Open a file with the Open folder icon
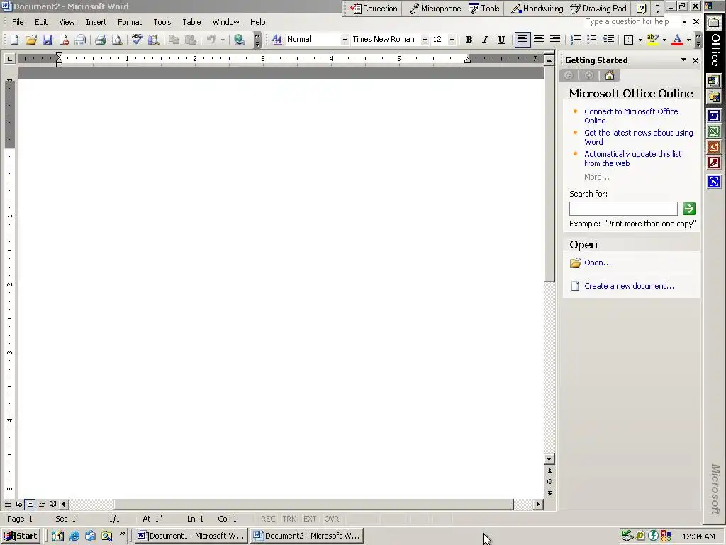 tap(31, 40)
